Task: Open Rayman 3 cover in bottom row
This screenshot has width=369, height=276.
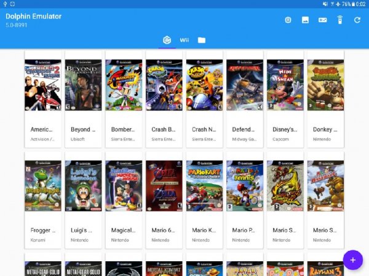Action: (325, 269)
